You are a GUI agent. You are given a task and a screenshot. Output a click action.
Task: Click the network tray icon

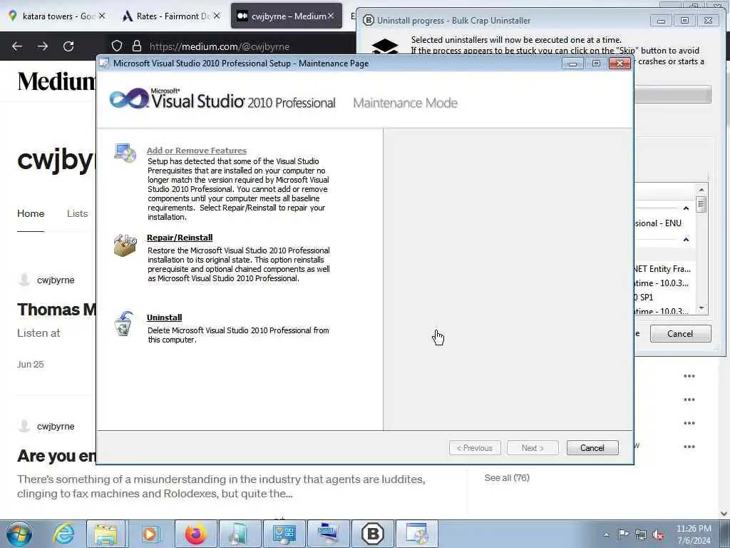(x=641, y=534)
